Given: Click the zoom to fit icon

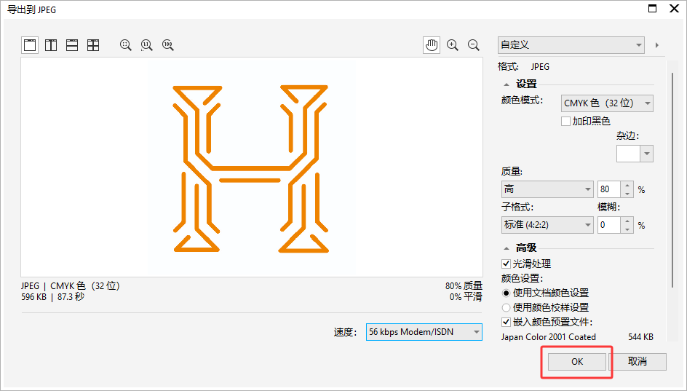Looking at the screenshot, I should pos(126,45).
